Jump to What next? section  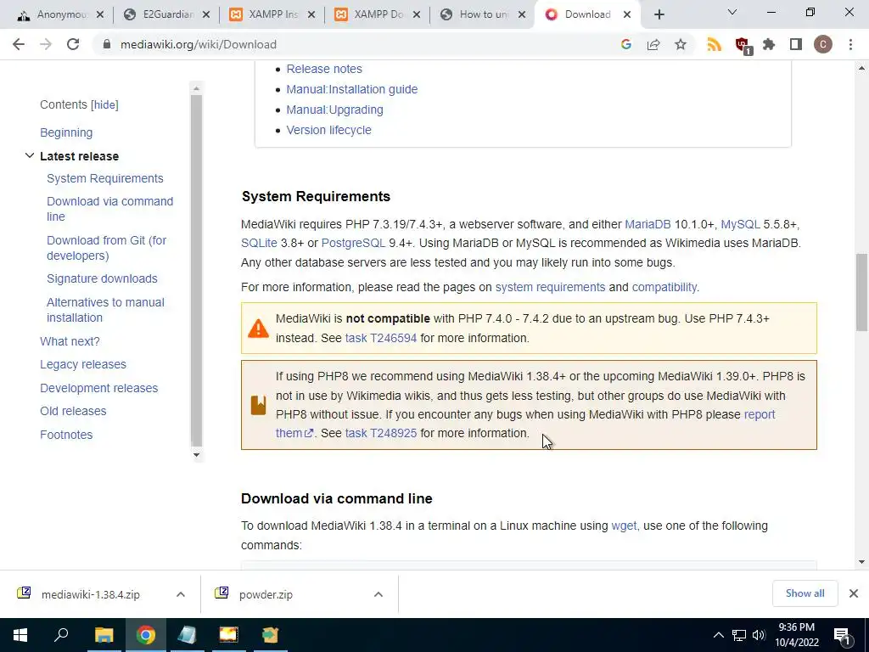point(70,341)
